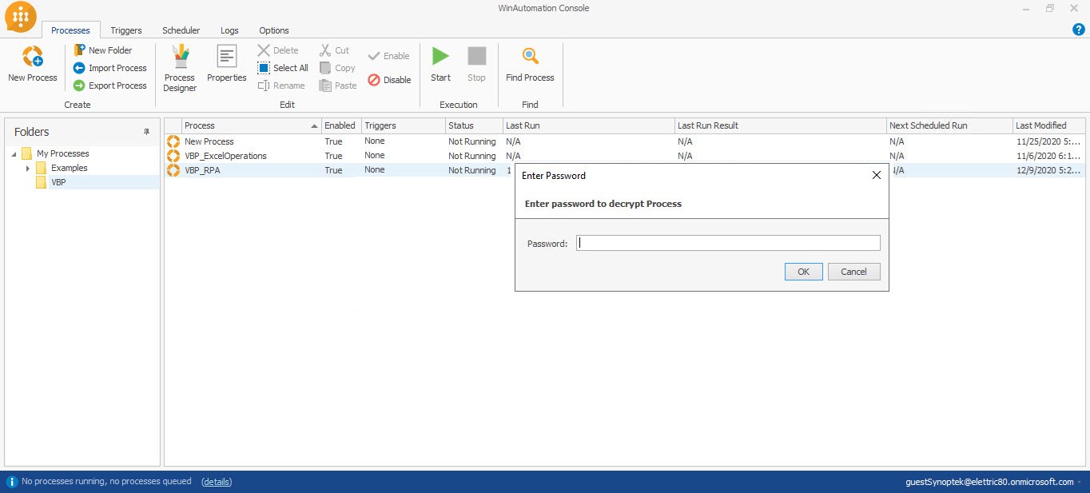
Task: Click the details link in status bar
Action: pos(216,482)
